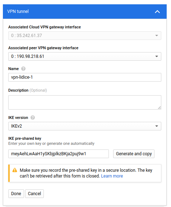Screen dimensions: 171x207
Task: Click the Done button
Action: (x=16, y=194)
